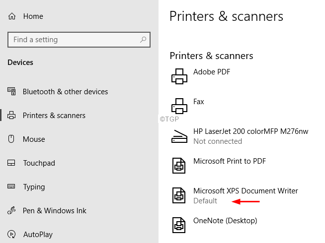Click the Printers & scanners sidebar icon

point(11,115)
